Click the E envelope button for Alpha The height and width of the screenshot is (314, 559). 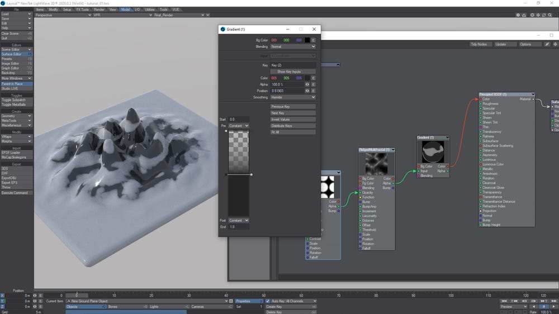pos(314,84)
